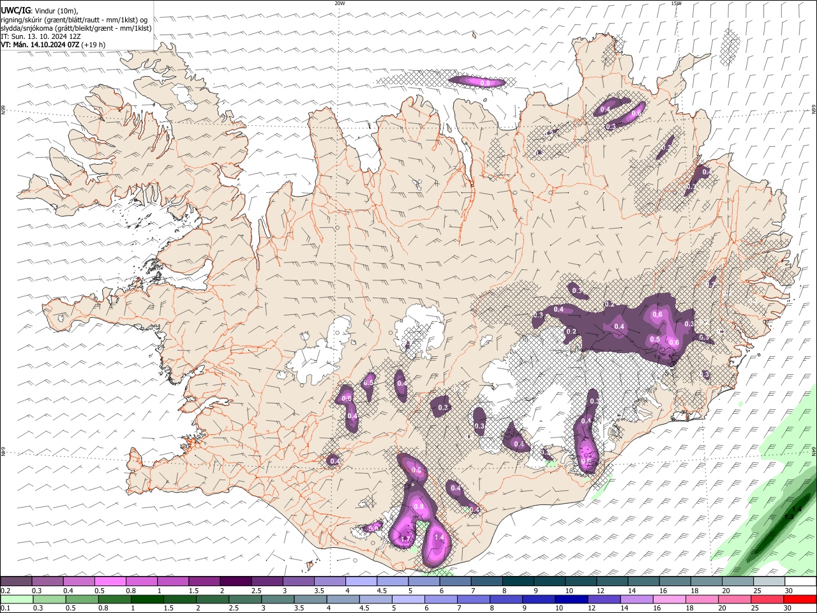Pick the dark teal top-row swatch labeled 8
This screenshot has width=817, height=613.
518,582
